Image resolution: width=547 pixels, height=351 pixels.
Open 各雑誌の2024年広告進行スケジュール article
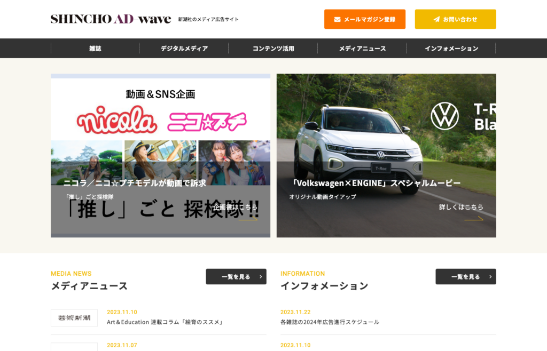click(330, 322)
